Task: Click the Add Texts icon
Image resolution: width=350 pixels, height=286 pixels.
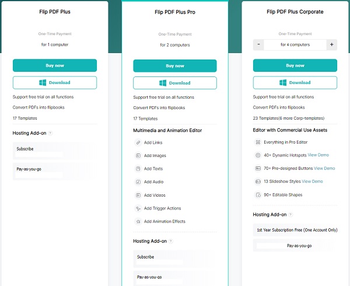Action: (x=138, y=169)
